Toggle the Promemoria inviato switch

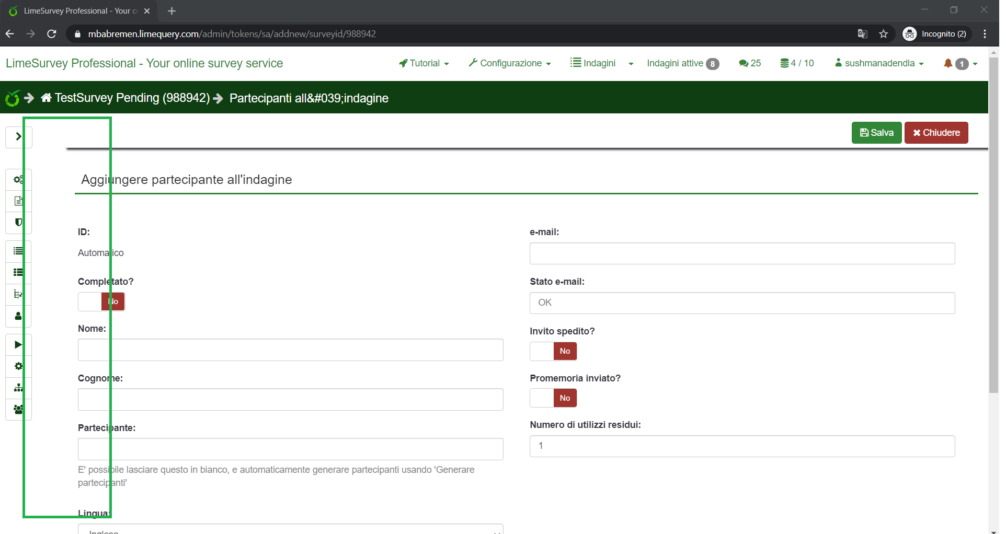point(553,398)
